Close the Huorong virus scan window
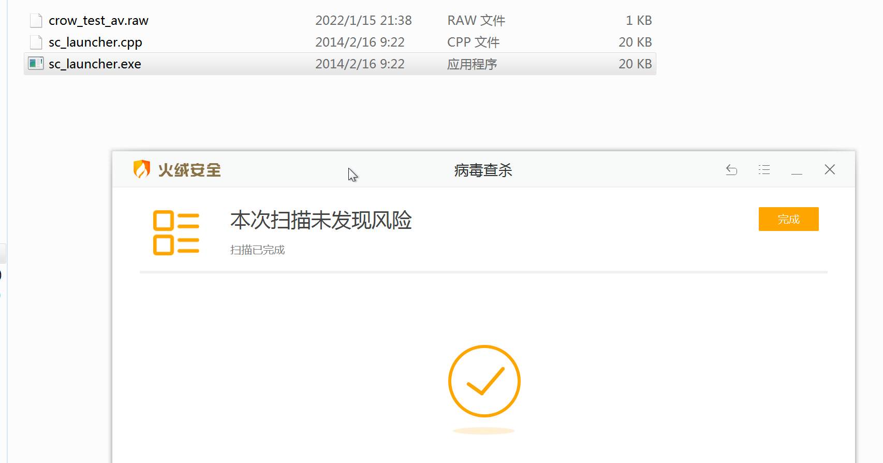 pyautogui.click(x=830, y=170)
